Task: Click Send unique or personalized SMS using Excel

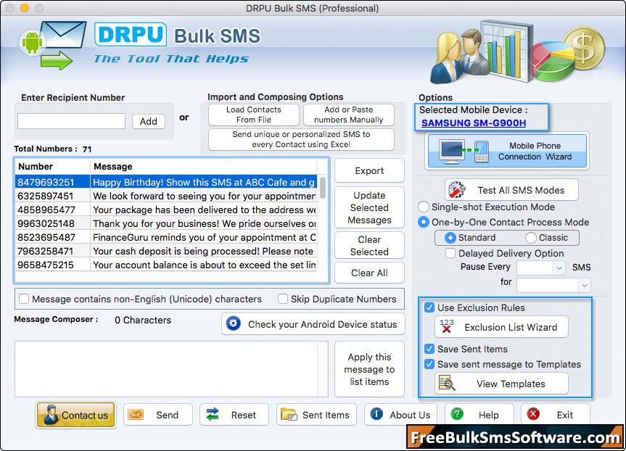Action: [301, 139]
